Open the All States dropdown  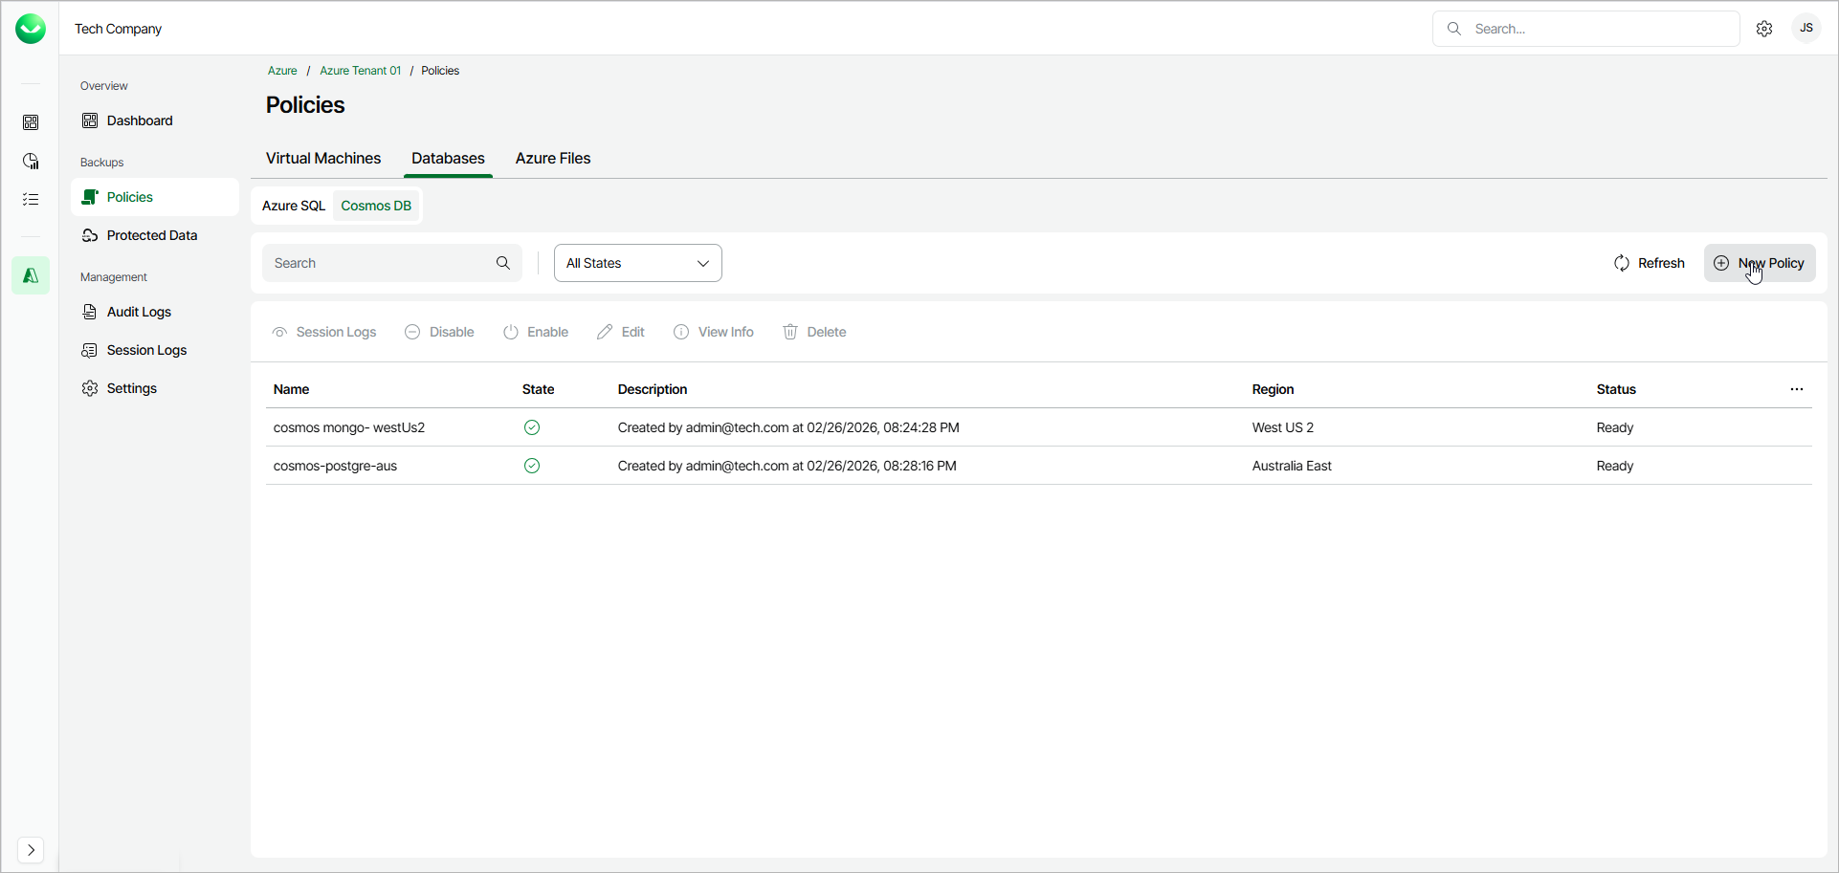[638, 263]
